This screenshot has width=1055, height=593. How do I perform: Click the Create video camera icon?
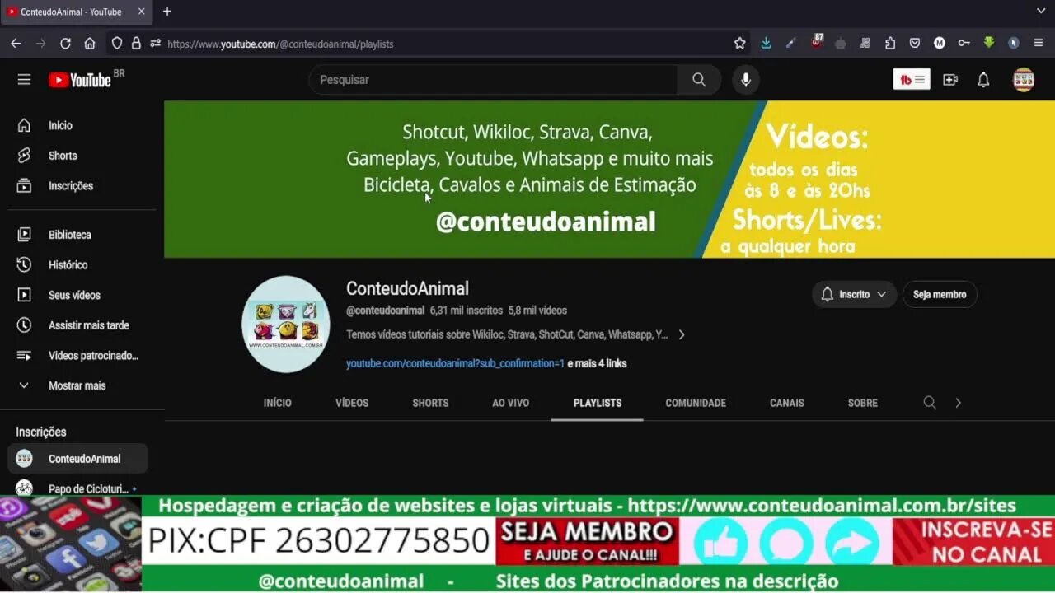pyautogui.click(x=950, y=80)
